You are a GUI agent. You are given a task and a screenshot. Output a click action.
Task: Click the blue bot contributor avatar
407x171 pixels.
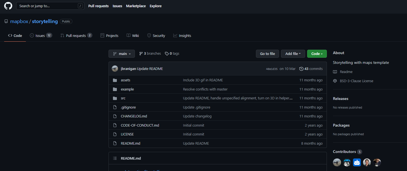click(357, 162)
